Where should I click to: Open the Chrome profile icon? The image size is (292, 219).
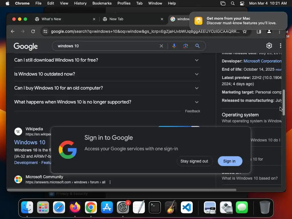click(x=269, y=31)
